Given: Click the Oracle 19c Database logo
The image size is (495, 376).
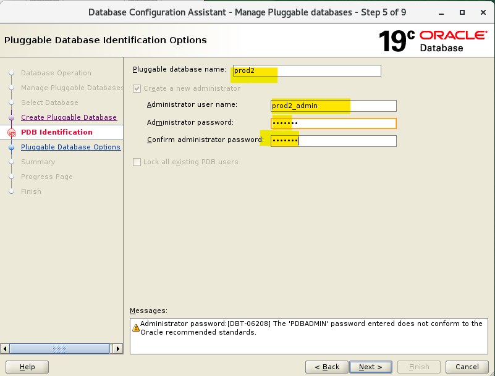Looking at the screenshot, I should 433,41.
